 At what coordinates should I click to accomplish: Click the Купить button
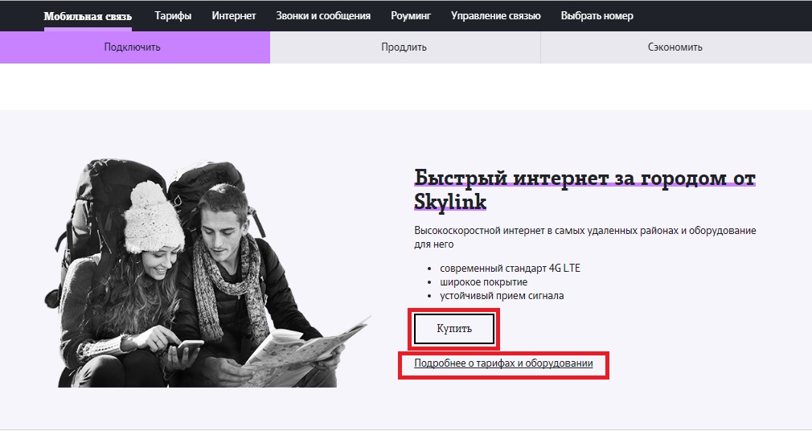454,328
